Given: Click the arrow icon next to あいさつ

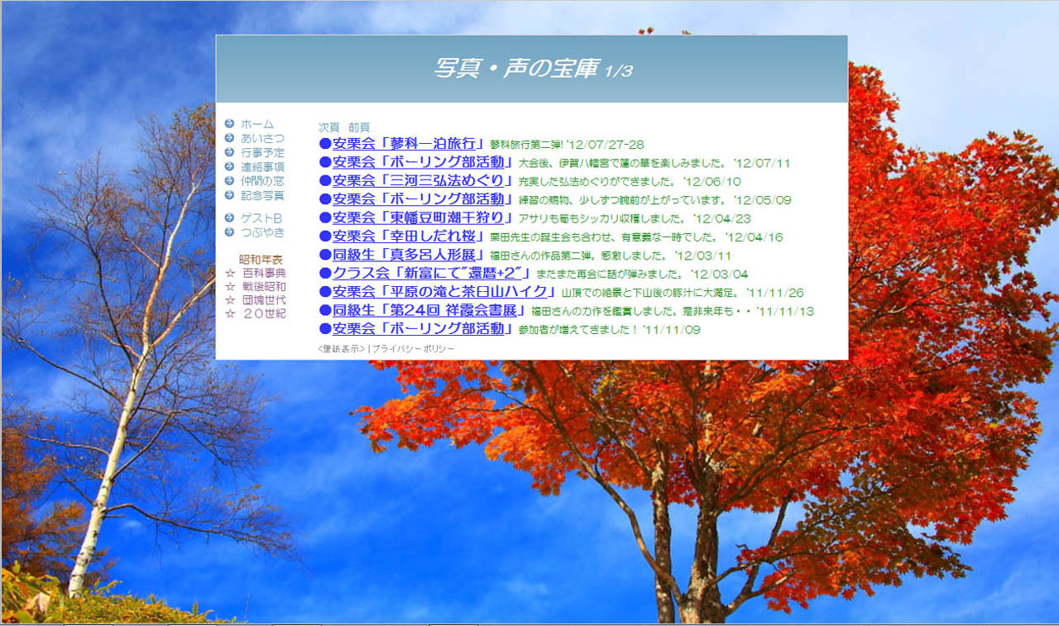Looking at the screenshot, I should (229, 138).
